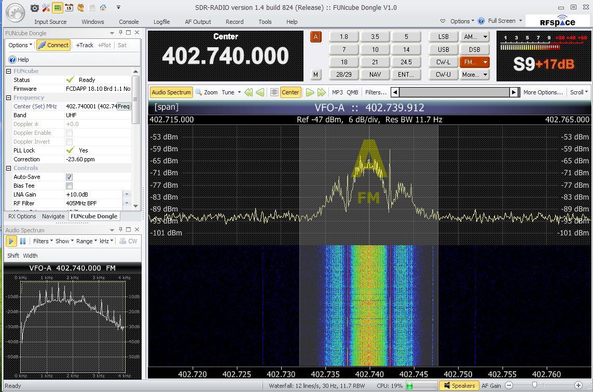The image size is (593, 392).
Task: Open the tools wrench icon in quick toolbar
Action: (46, 8)
